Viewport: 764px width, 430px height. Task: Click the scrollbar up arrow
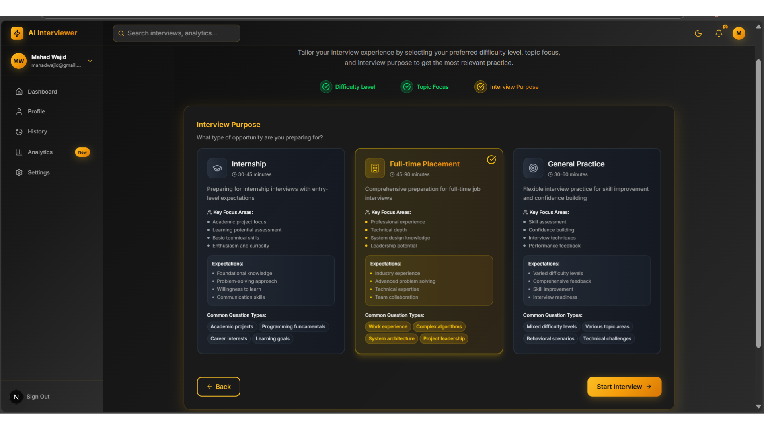(x=758, y=27)
